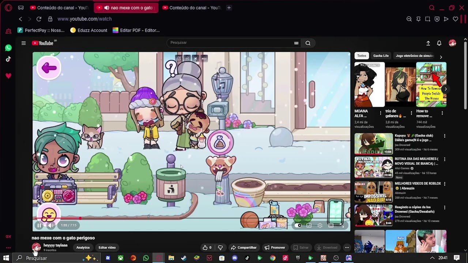The width and height of the screenshot is (468, 263).
Task: Open WhatsApp in the Opera sidebar
Action: pyautogui.click(x=8, y=48)
